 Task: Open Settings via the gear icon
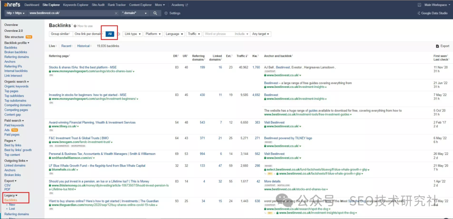pos(166,13)
